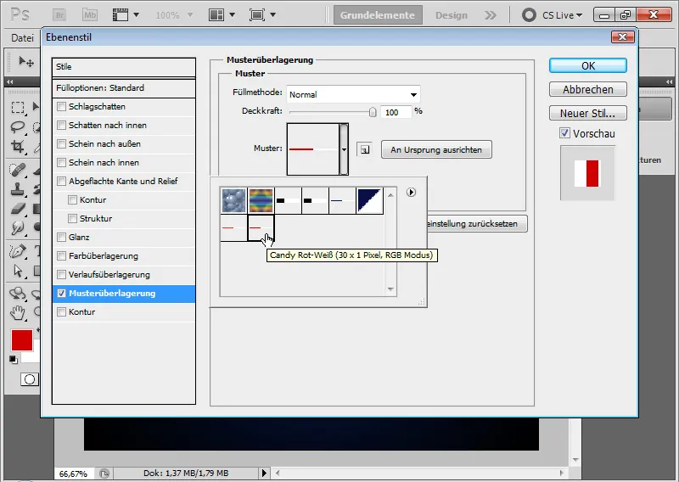Select the Eraser tool
This screenshot has height=482, width=679.
[18, 209]
